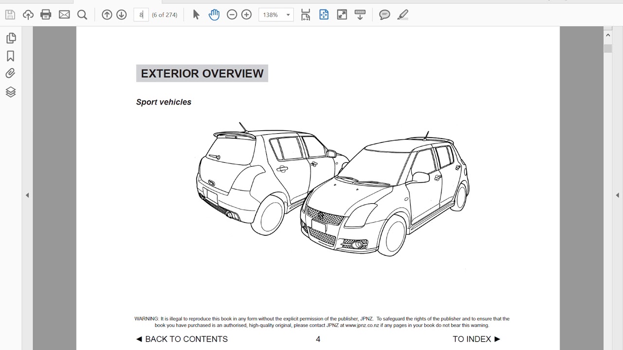Viewport: 623px width, 350px height.
Task: Activate the Hand pan tool
Action: point(214,15)
